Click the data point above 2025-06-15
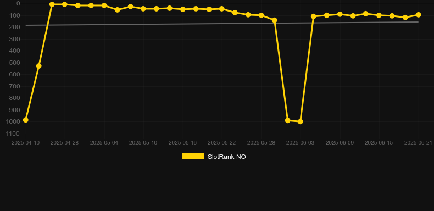The width and height of the screenshot is (434, 211). click(x=379, y=15)
